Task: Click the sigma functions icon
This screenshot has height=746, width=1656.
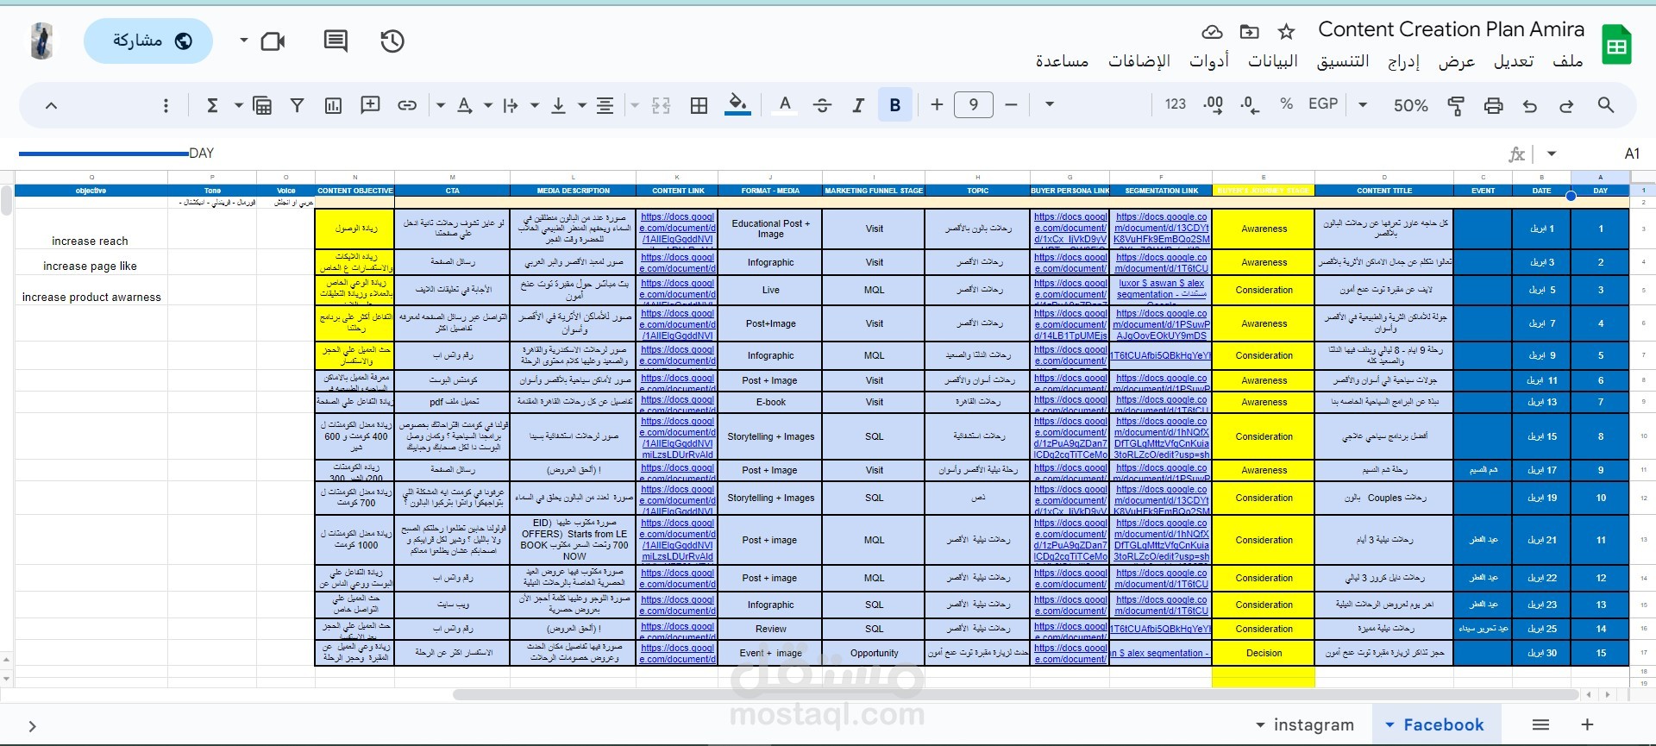Action: pyautogui.click(x=212, y=105)
